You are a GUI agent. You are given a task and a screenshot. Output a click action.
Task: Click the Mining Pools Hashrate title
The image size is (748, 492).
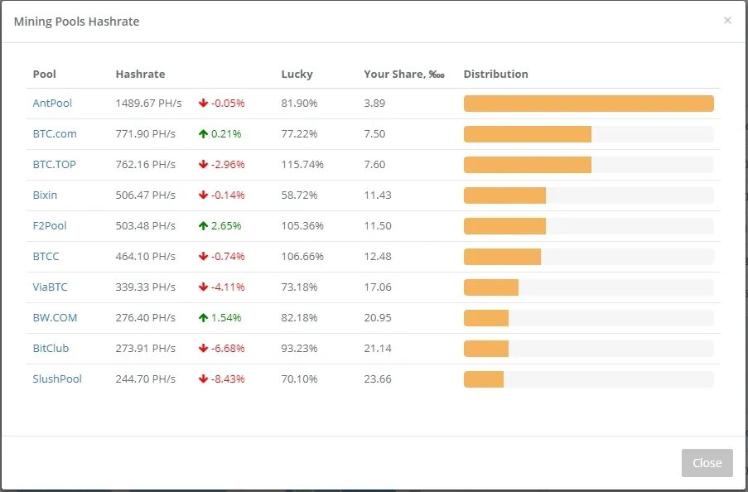tap(76, 22)
